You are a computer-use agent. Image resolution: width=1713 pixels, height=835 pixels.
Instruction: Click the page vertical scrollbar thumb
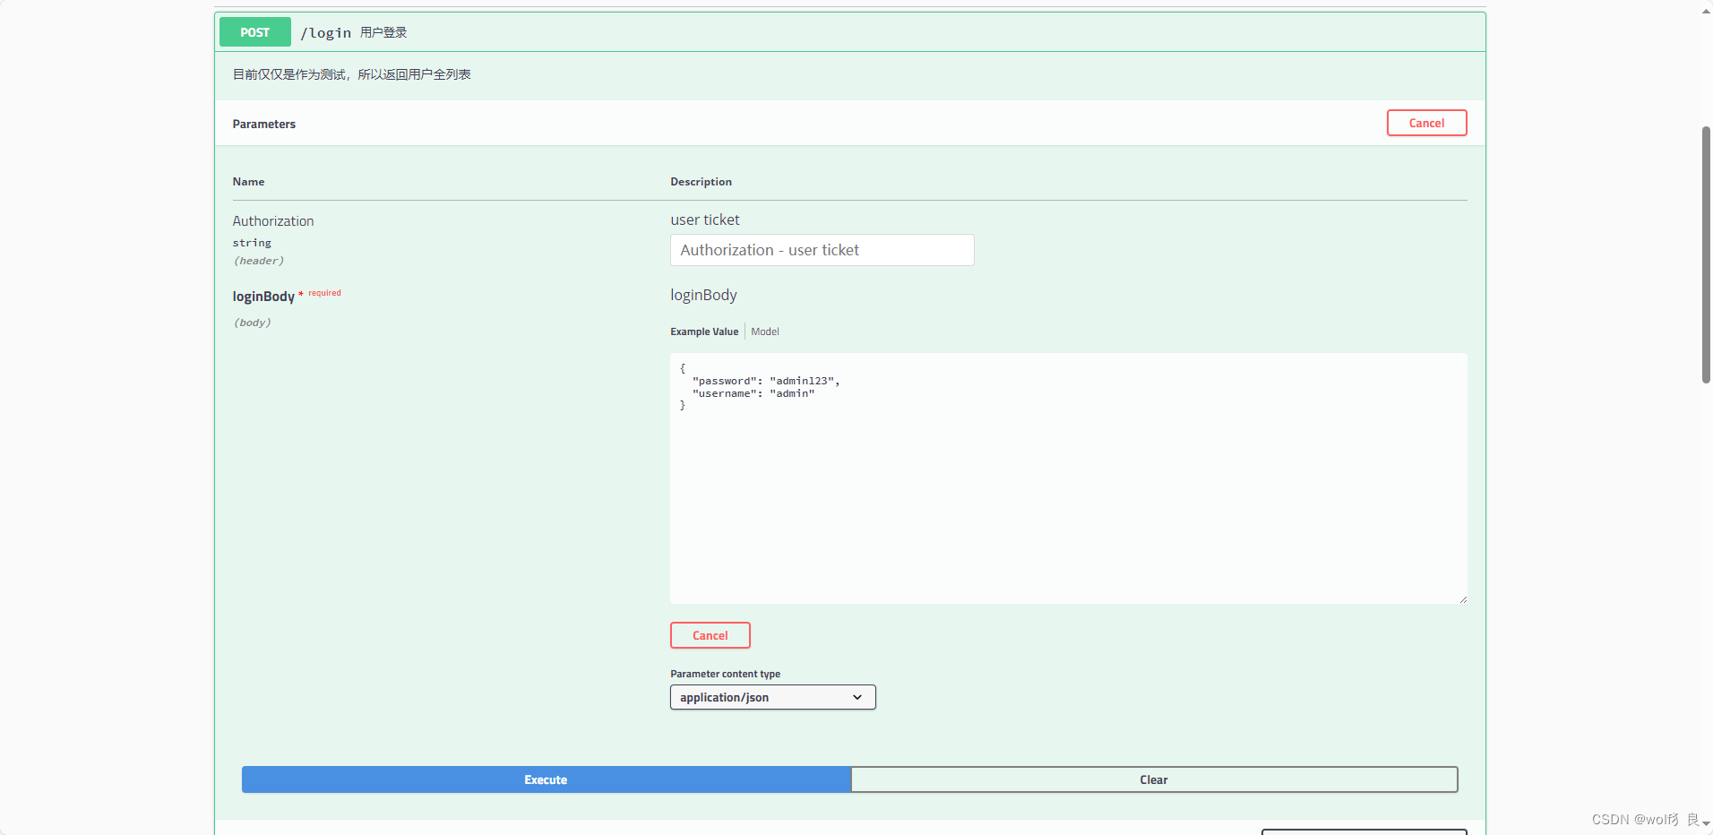(1706, 255)
